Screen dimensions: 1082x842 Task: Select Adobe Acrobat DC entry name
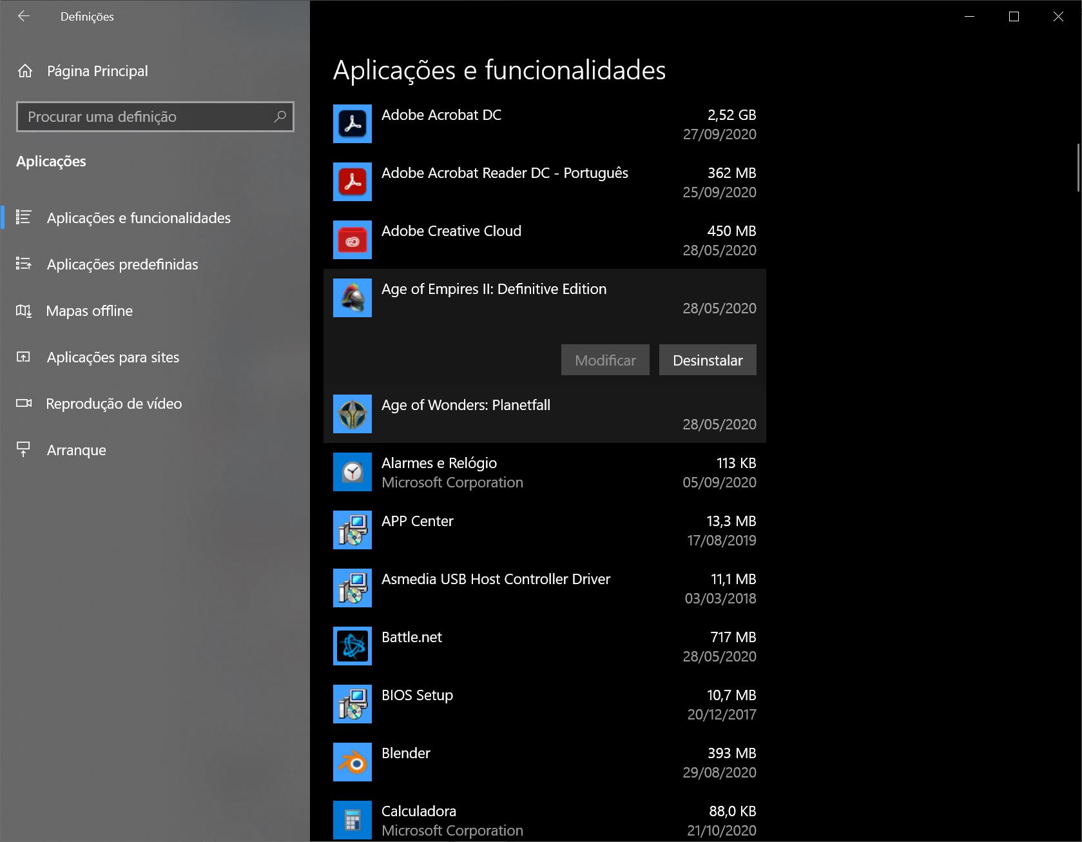pos(441,115)
